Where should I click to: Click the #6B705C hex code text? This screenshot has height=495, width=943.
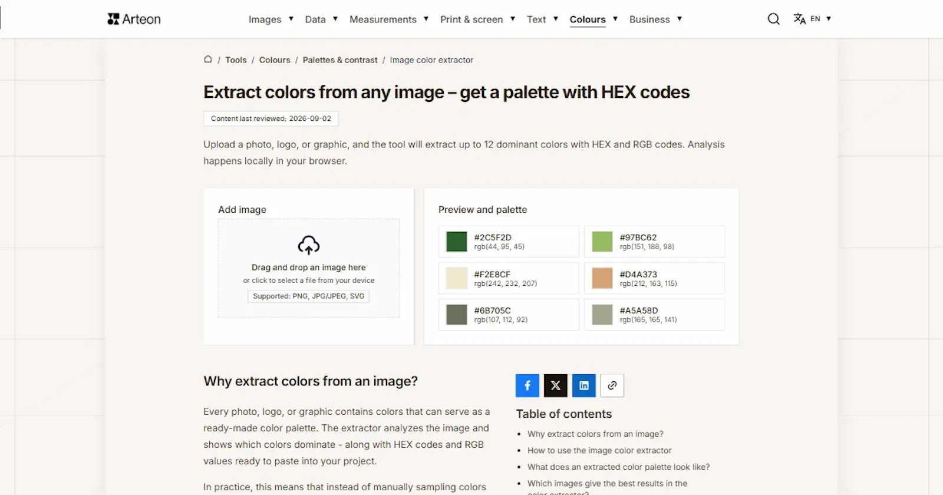pos(492,311)
